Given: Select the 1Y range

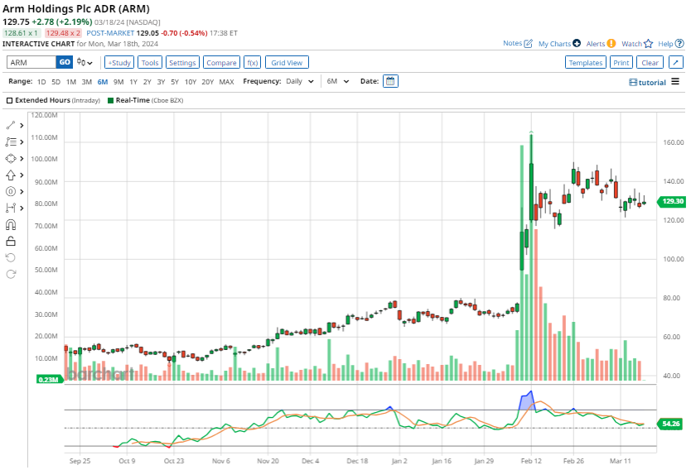Looking at the screenshot, I should click(x=133, y=82).
